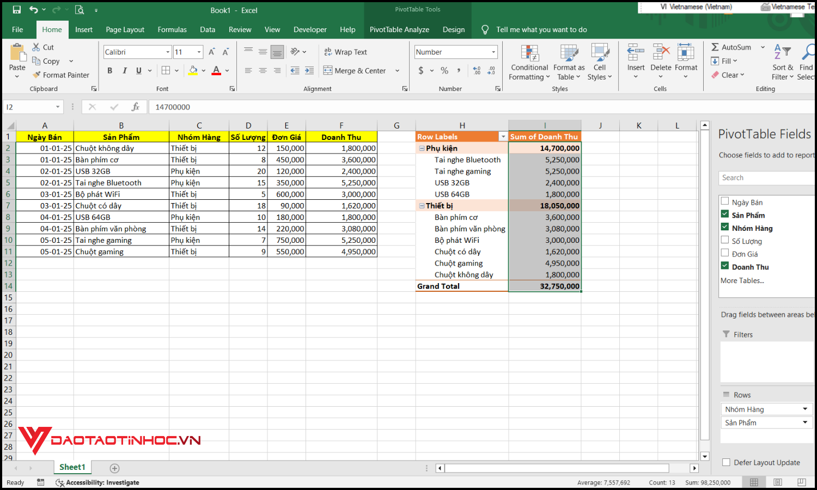Viewport: 817px width, 490px height.
Task: Switch to the PivotTable Analyze tab
Action: [399, 29]
